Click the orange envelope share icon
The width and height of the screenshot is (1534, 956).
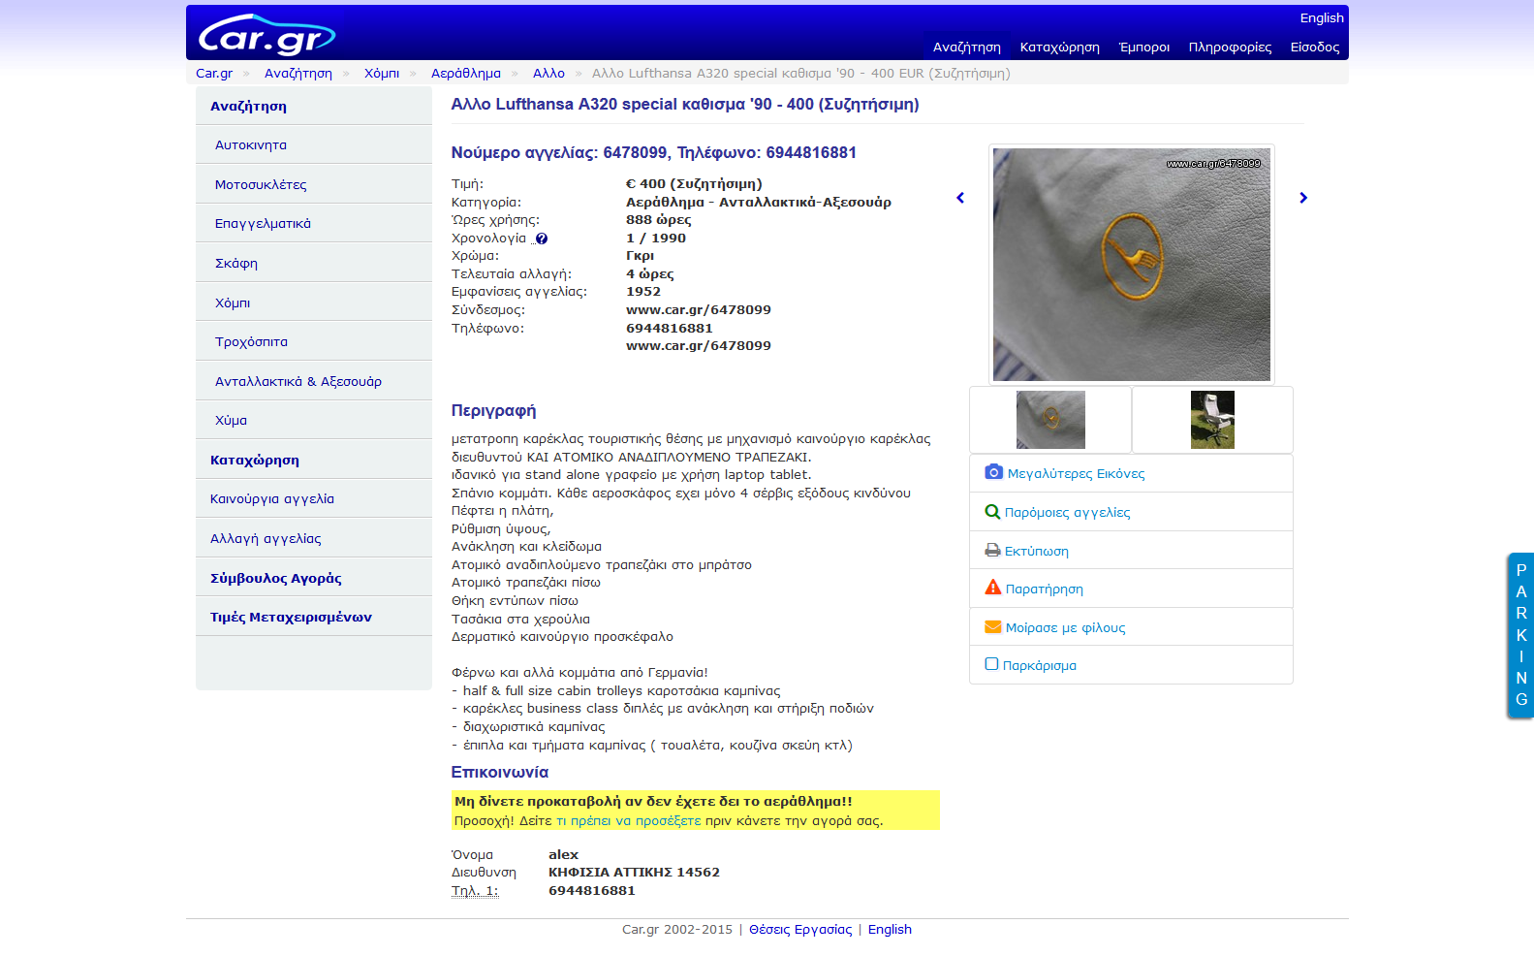pyautogui.click(x=992, y=627)
